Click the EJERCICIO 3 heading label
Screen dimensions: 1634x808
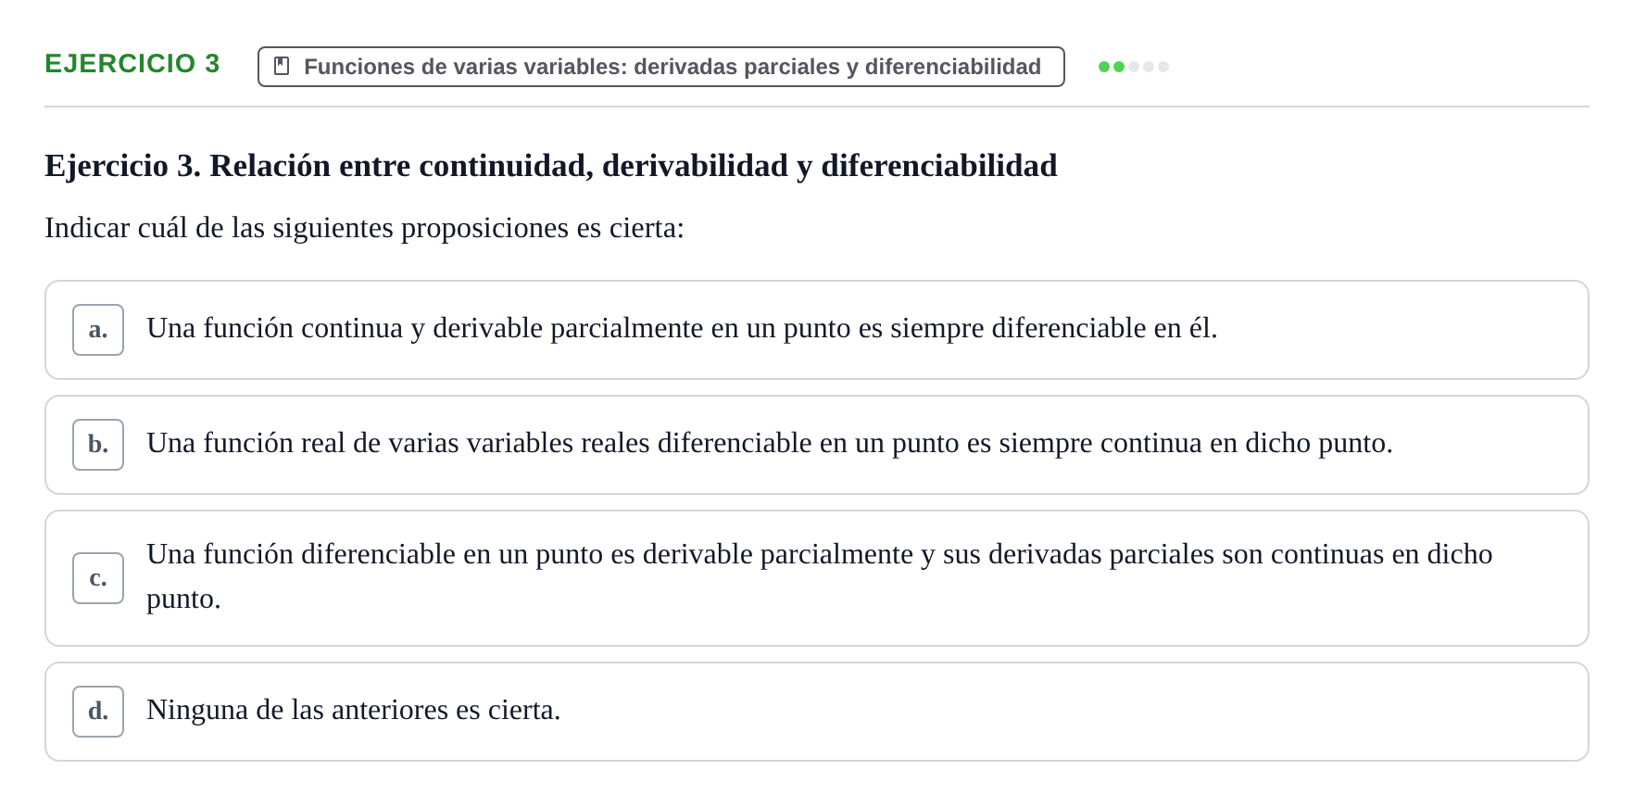click(132, 64)
